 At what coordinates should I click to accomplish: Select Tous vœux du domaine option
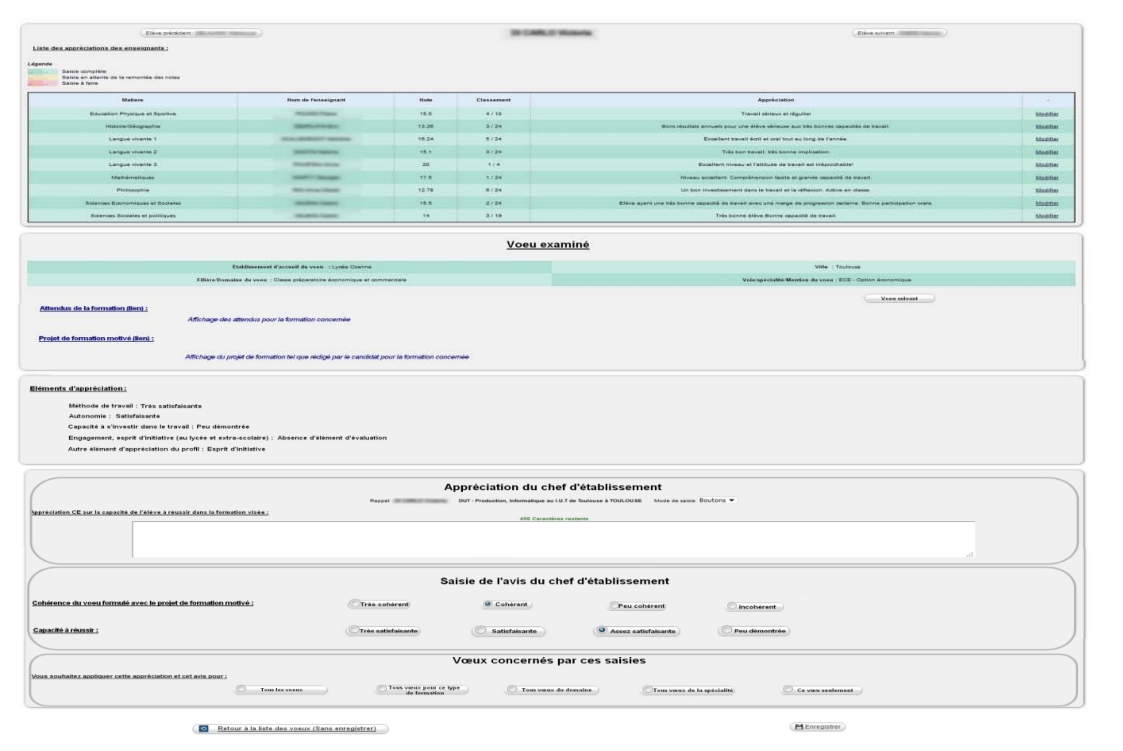[512, 689]
